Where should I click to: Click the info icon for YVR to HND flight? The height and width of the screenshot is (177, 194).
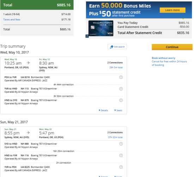point(121,89)
